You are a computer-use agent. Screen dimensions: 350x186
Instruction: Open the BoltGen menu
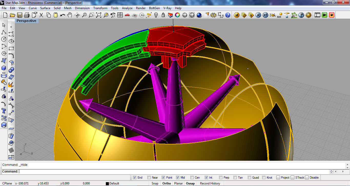(155, 8)
